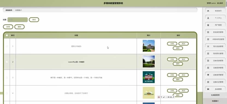Focus the 标题 search input field
This screenshot has height=104, width=227.
pos(17,20)
